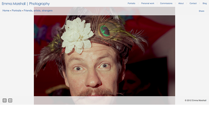
Task: Go to the About page
Action: [181, 3]
